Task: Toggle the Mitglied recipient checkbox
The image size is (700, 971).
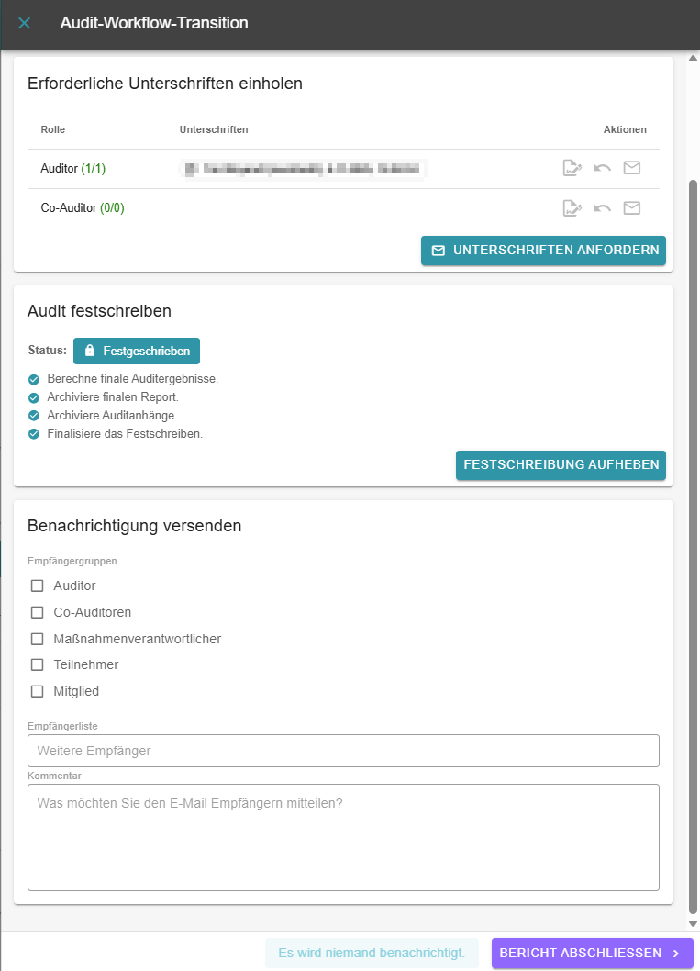Action: click(x=38, y=691)
